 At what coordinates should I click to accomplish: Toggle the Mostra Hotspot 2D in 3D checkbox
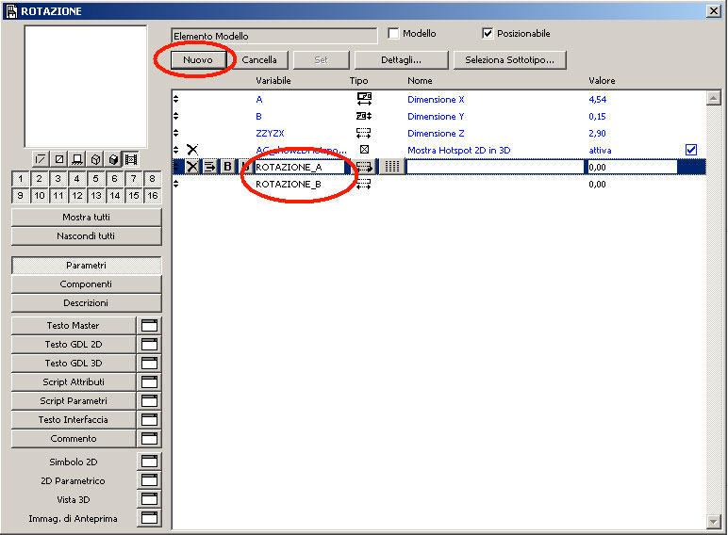691,150
